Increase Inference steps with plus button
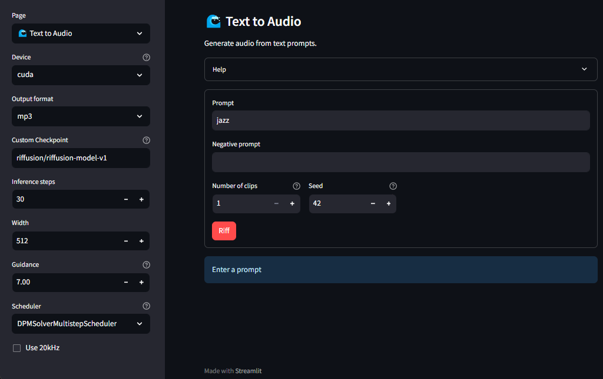603x379 pixels. tap(141, 199)
